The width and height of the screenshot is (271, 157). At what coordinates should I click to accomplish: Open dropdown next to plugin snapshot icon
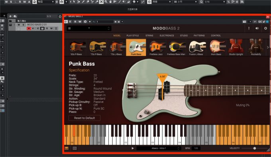point(250,22)
